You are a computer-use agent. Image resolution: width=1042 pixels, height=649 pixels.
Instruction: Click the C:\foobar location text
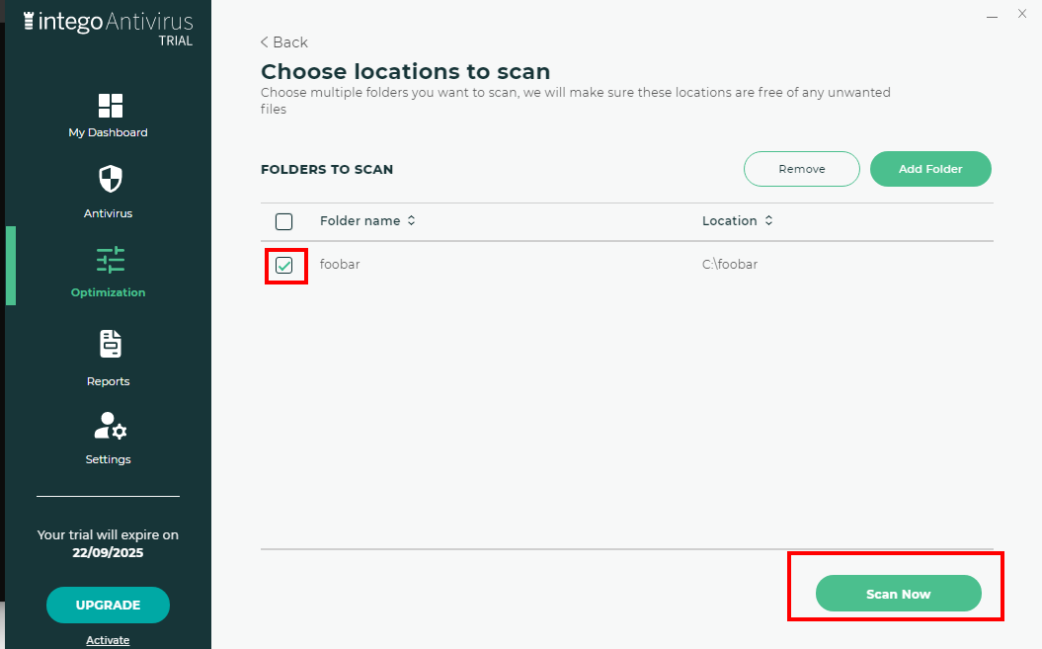click(729, 265)
